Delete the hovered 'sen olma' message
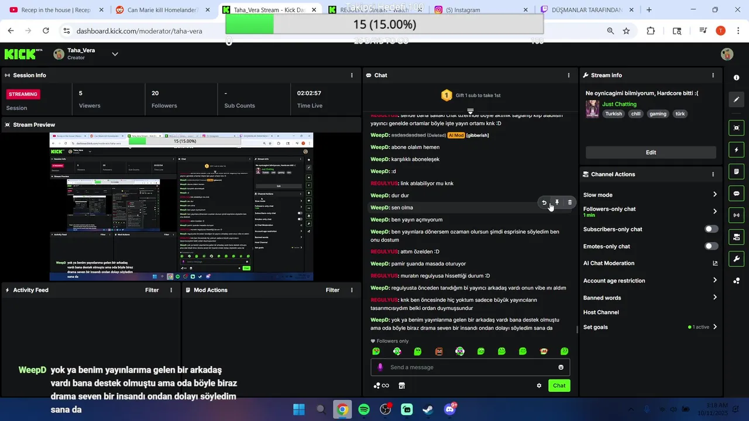Screen dimensions: 749x421 point(570,202)
